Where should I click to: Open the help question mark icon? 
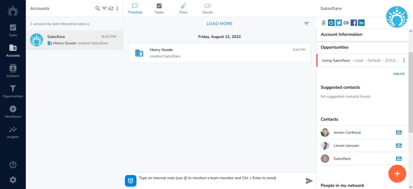(13, 165)
